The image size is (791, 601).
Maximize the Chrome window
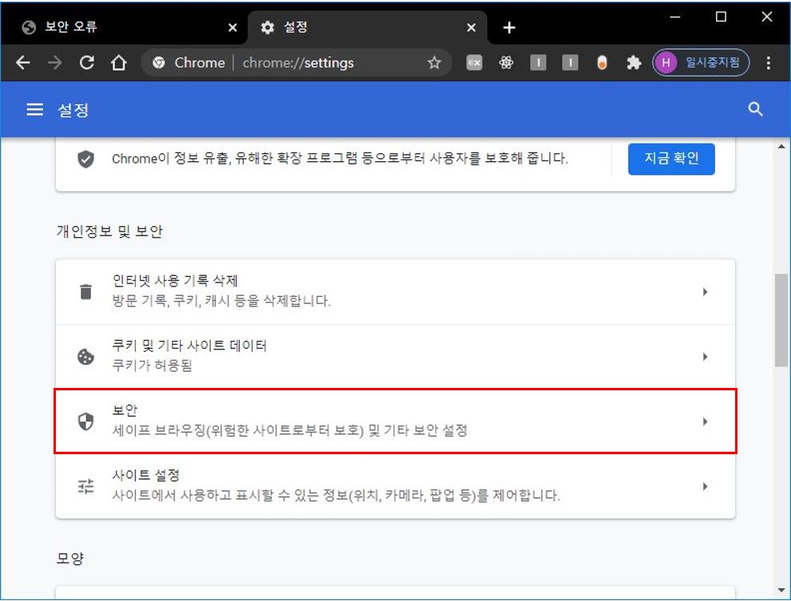(x=721, y=17)
